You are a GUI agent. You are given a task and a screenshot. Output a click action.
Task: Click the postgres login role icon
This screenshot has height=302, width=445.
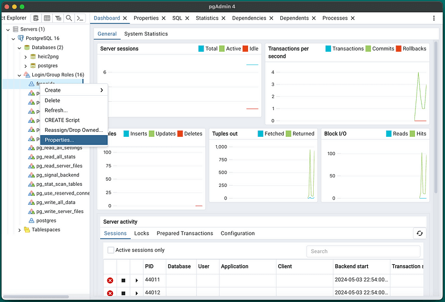coord(32,221)
